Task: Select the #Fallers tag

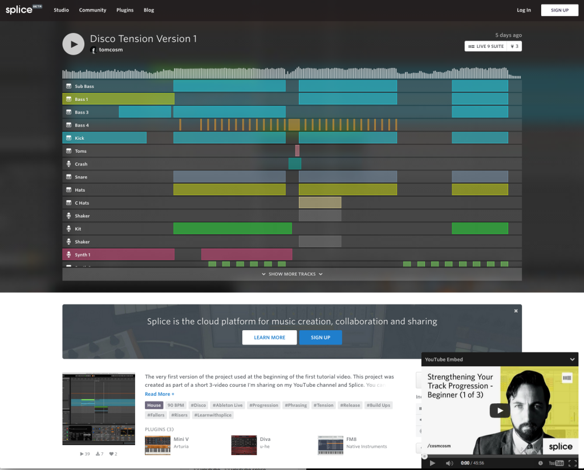Action: coord(156,415)
